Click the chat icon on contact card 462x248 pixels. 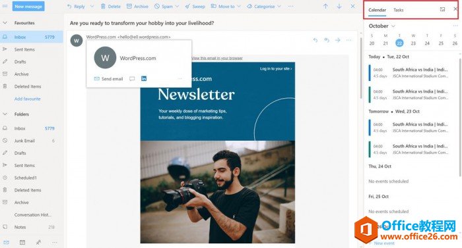[132, 79]
